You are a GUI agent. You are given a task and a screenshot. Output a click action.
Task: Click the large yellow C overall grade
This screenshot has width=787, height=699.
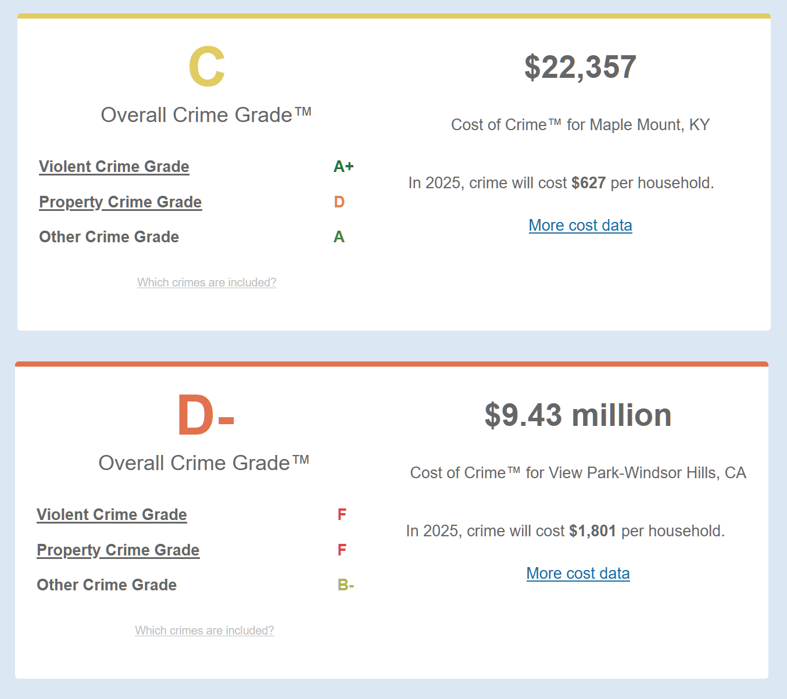point(207,67)
